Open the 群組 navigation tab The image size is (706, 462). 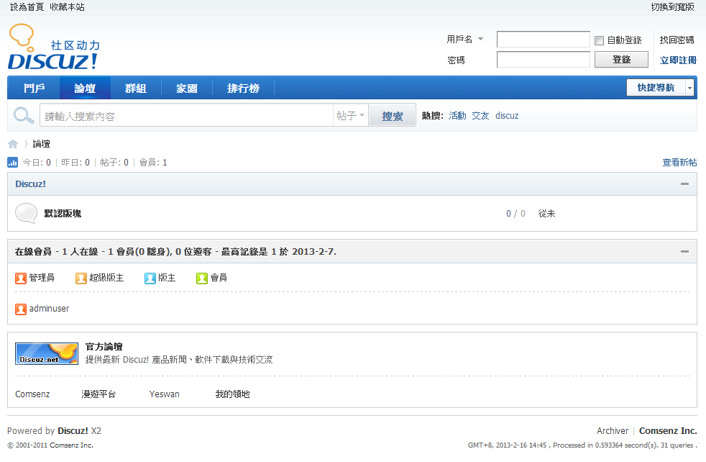coord(136,88)
